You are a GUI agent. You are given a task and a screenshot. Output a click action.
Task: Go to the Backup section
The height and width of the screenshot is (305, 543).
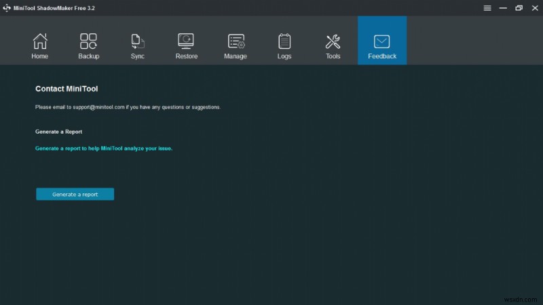[89, 46]
